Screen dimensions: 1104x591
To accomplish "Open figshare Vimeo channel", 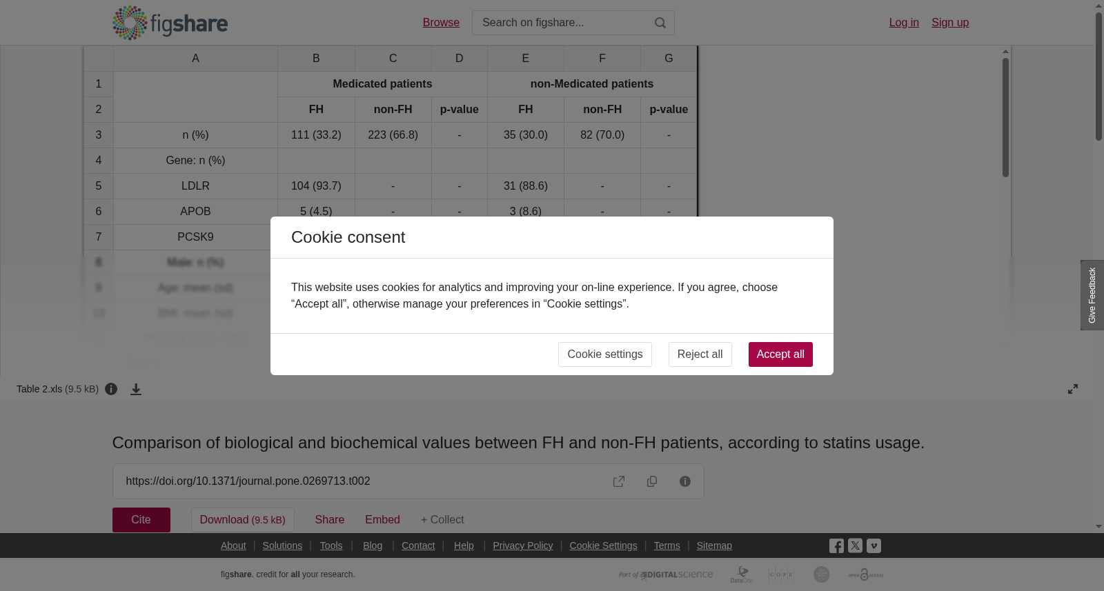I will click(x=874, y=545).
